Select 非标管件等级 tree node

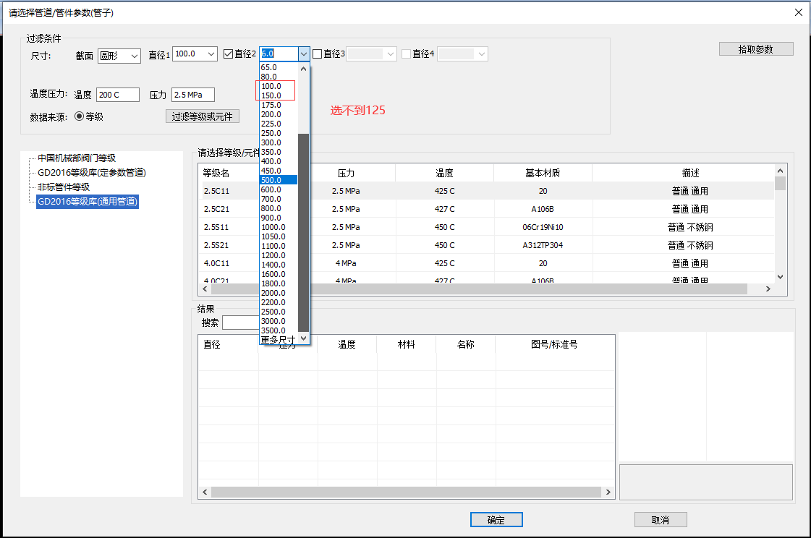click(x=64, y=187)
